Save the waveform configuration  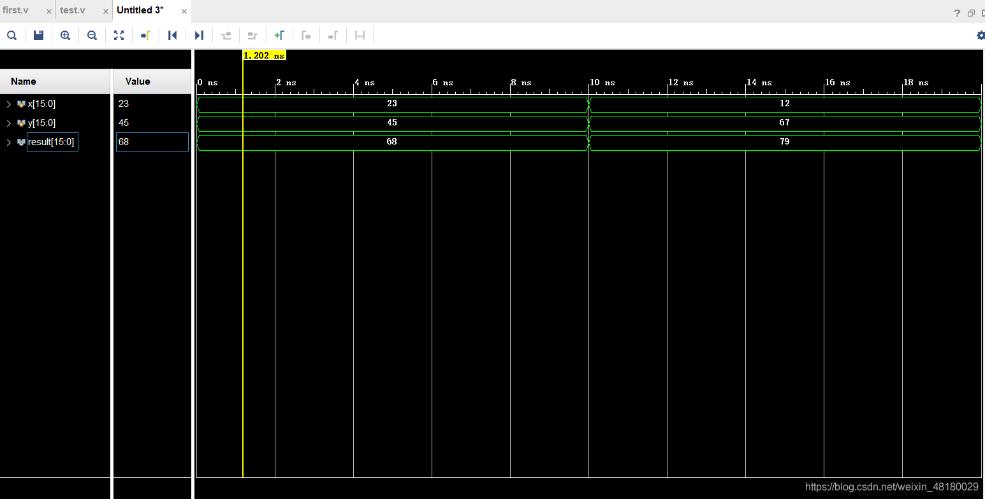(x=38, y=36)
